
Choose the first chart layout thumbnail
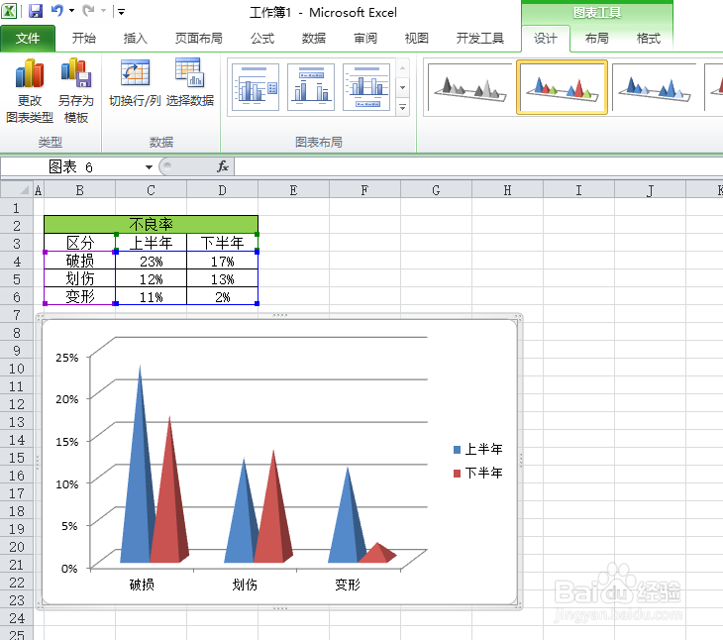[x=255, y=87]
